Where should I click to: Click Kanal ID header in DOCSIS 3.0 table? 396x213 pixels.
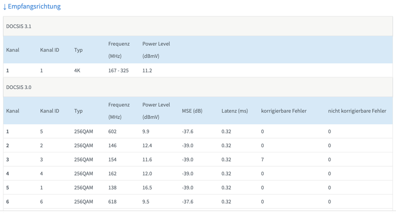click(x=50, y=111)
